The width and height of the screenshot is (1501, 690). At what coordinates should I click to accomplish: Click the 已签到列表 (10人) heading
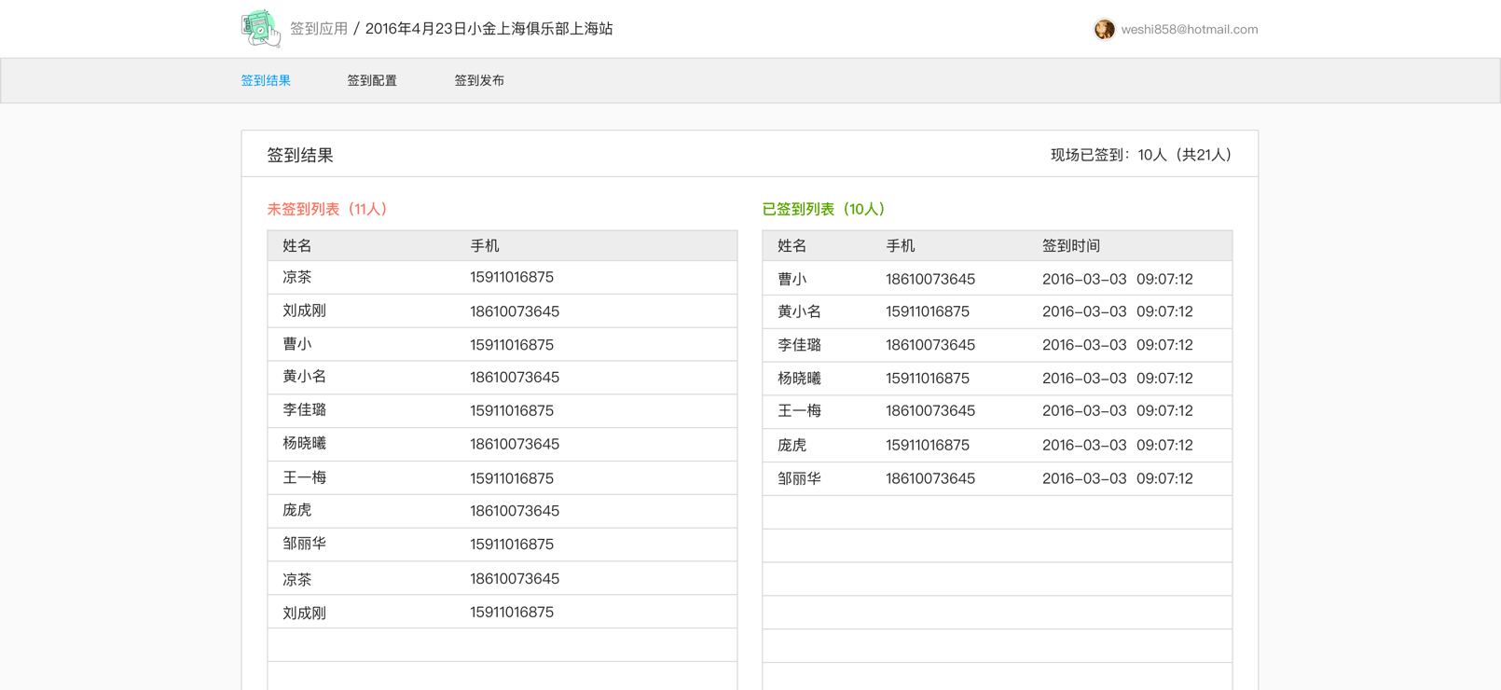(x=823, y=209)
